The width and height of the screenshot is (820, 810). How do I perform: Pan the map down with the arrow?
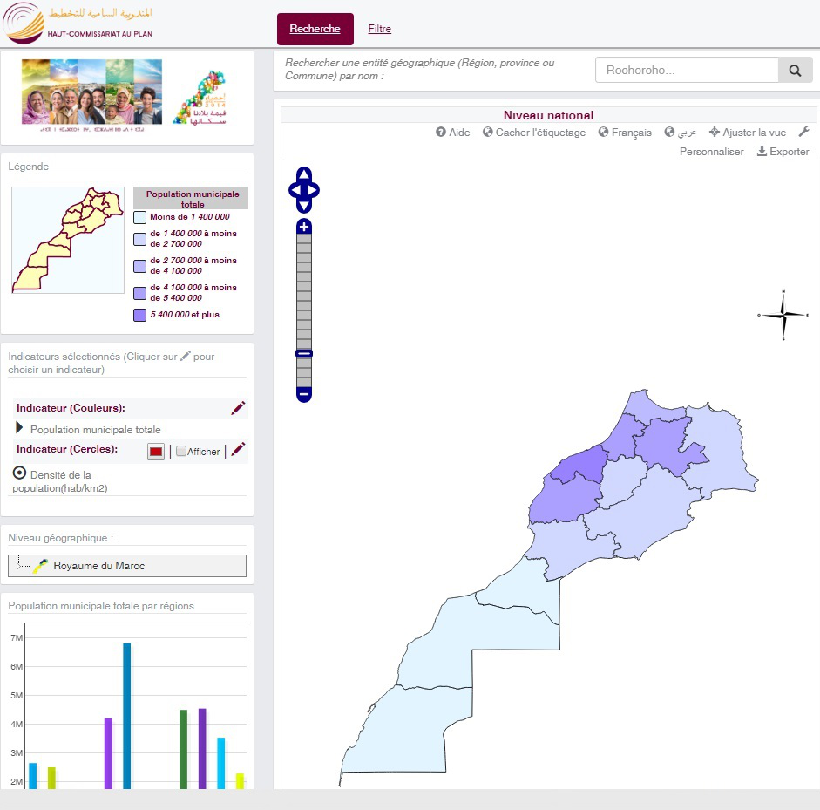pyautogui.click(x=304, y=206)
